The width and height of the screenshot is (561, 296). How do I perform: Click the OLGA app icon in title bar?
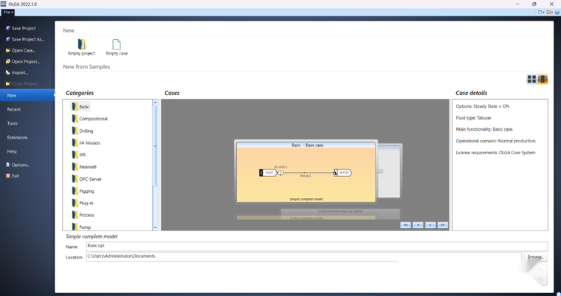tap(3, 4)
